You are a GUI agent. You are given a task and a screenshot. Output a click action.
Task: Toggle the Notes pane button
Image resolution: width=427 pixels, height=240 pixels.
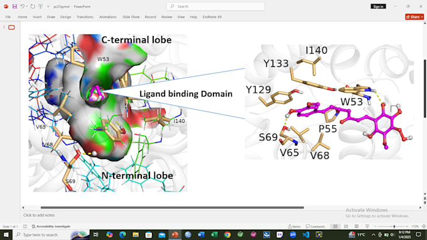pyautogui.click(x=294, y=226)
